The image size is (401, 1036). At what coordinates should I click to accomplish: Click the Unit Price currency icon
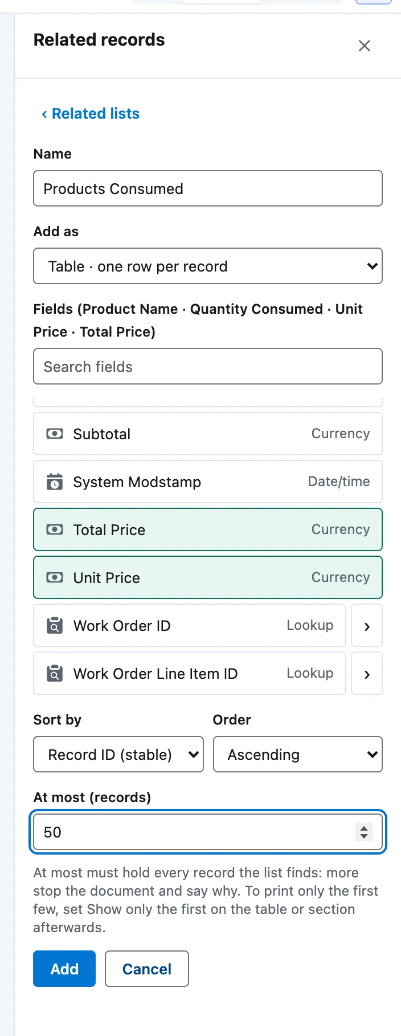pyautogui.click(x=55, y=577)
